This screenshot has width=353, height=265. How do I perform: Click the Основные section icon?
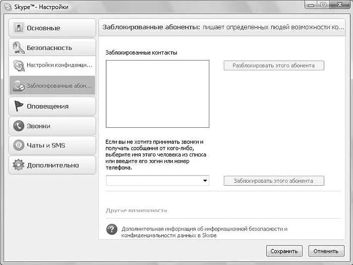pos(19,28)
